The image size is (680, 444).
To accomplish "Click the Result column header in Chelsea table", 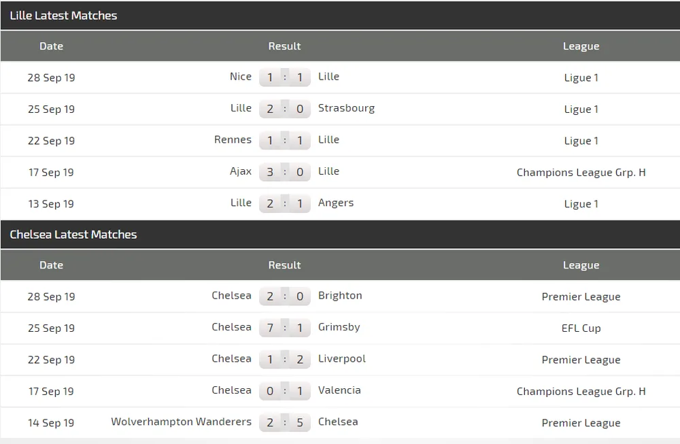I will point(284,265).
